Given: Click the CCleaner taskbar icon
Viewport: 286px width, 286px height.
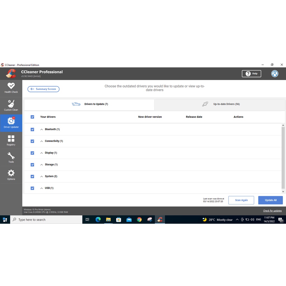Looking at the screenshot, I should (x=160, y=220).
